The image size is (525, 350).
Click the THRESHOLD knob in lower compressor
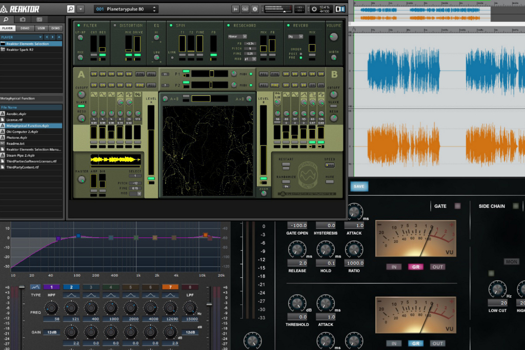[297, 304]
